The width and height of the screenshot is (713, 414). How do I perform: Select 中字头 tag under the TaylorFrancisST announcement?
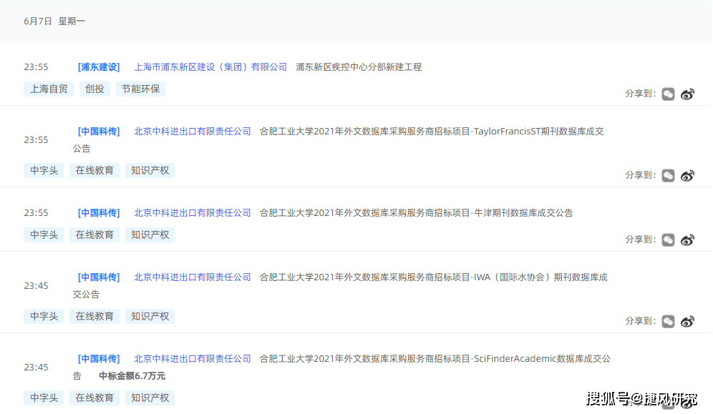pos(44,171)
